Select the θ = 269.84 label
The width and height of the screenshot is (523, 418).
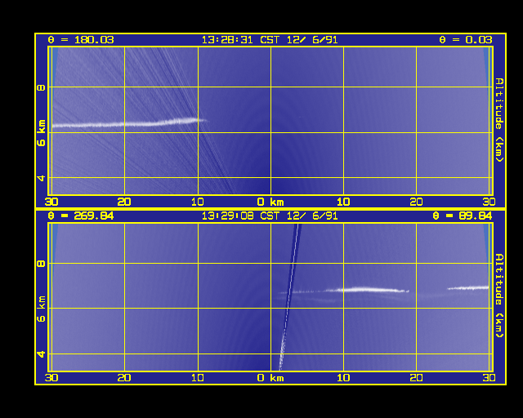[x=81, y=216]
